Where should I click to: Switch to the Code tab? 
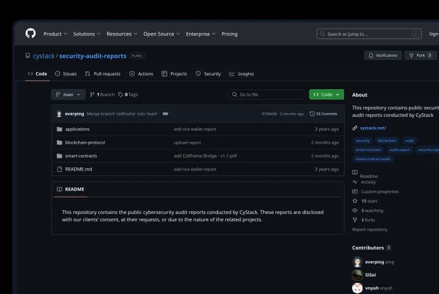click(37, 74)
